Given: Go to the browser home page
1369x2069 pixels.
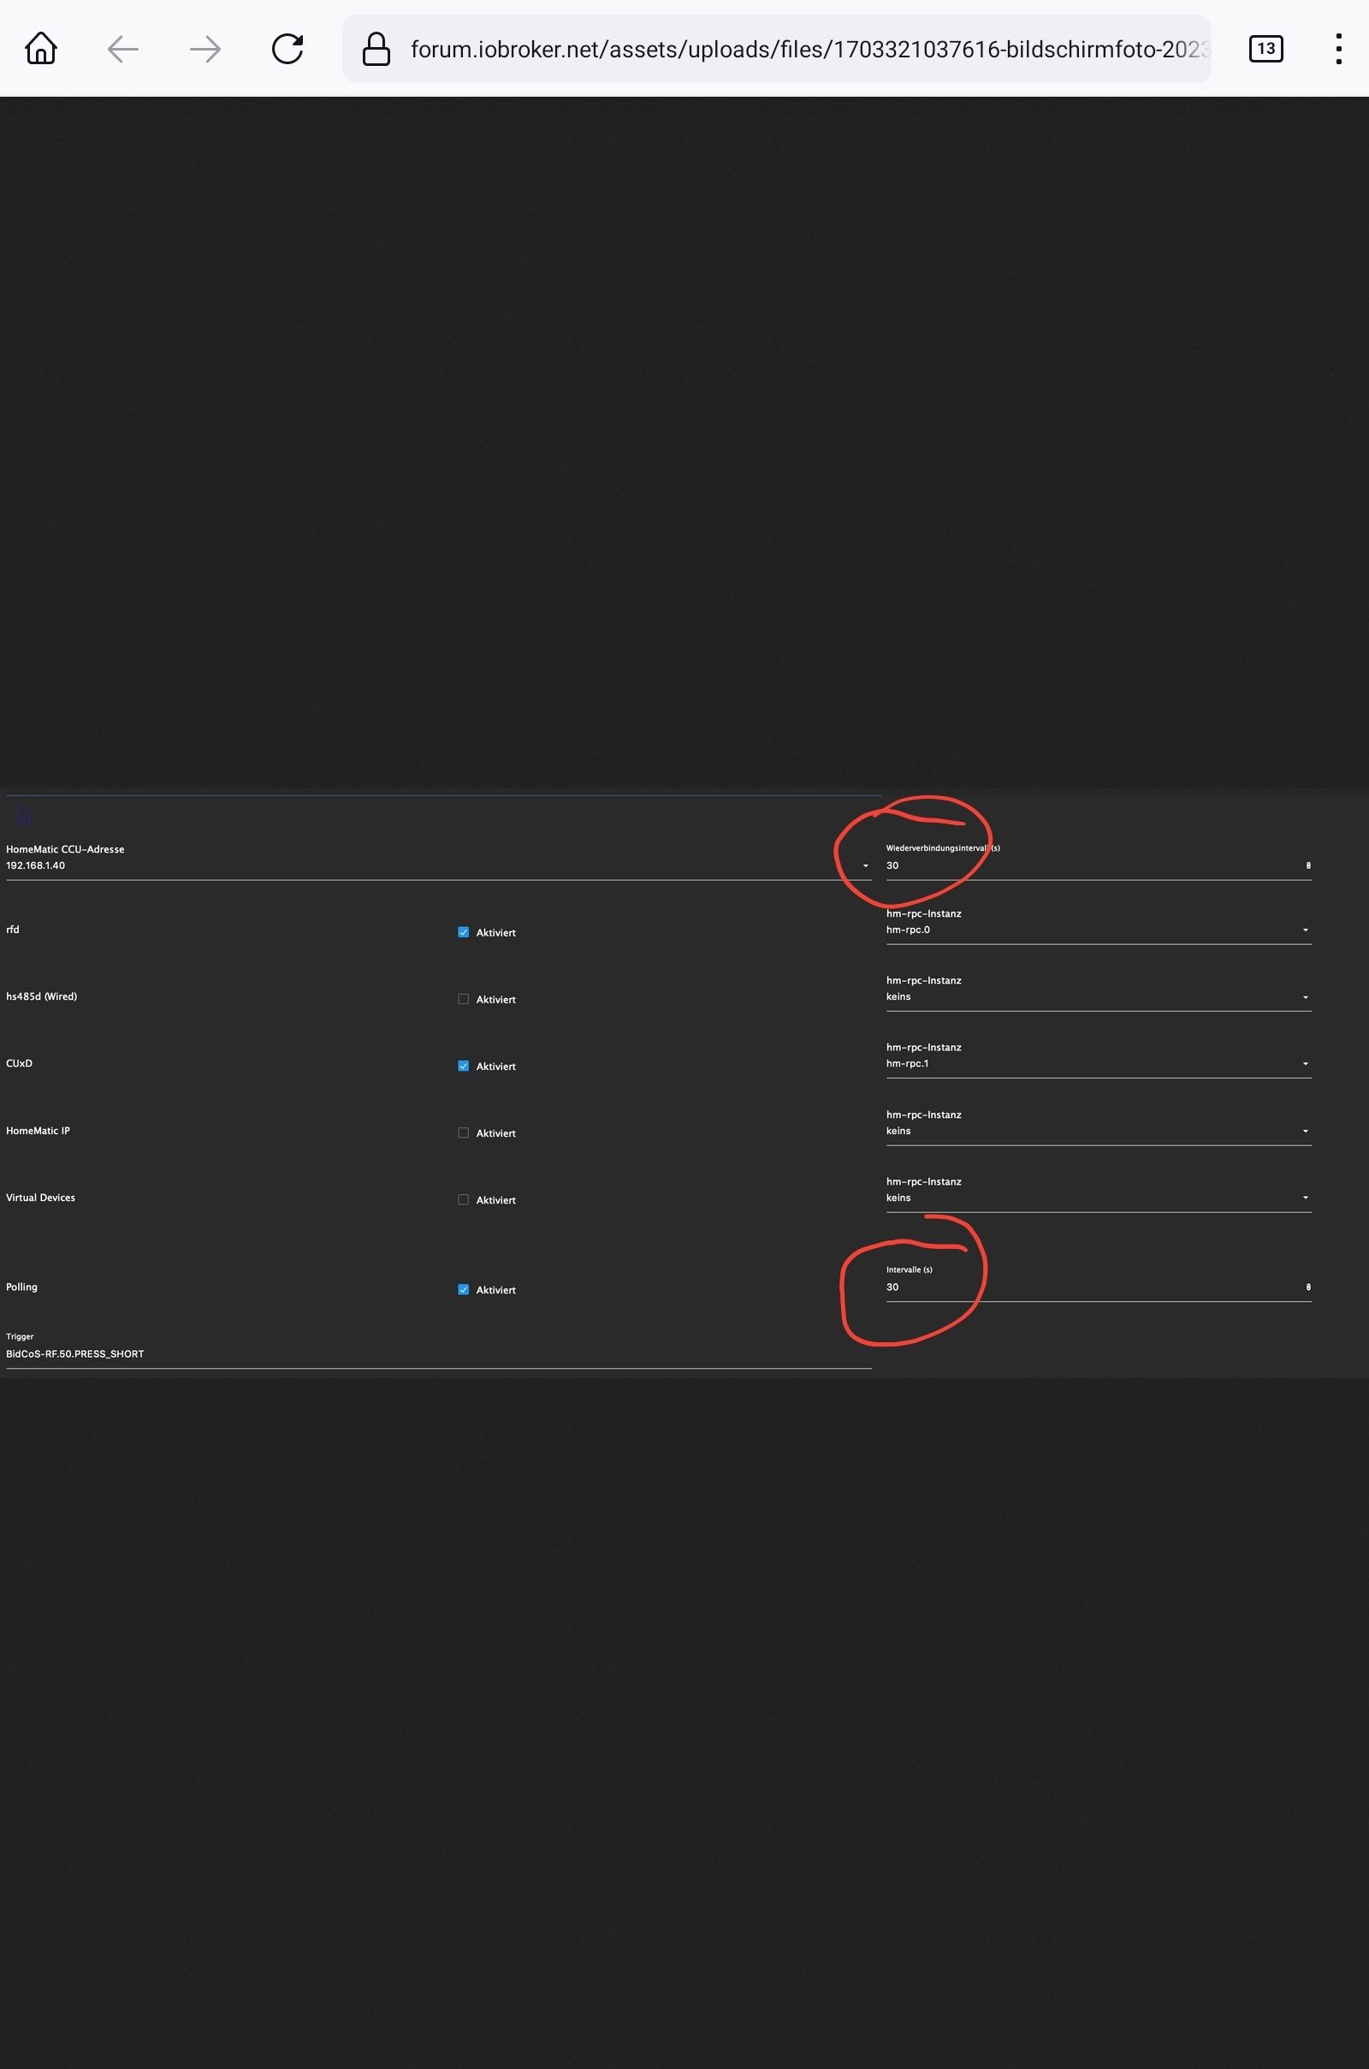Looking at the screenshot, I should [41, 49].
